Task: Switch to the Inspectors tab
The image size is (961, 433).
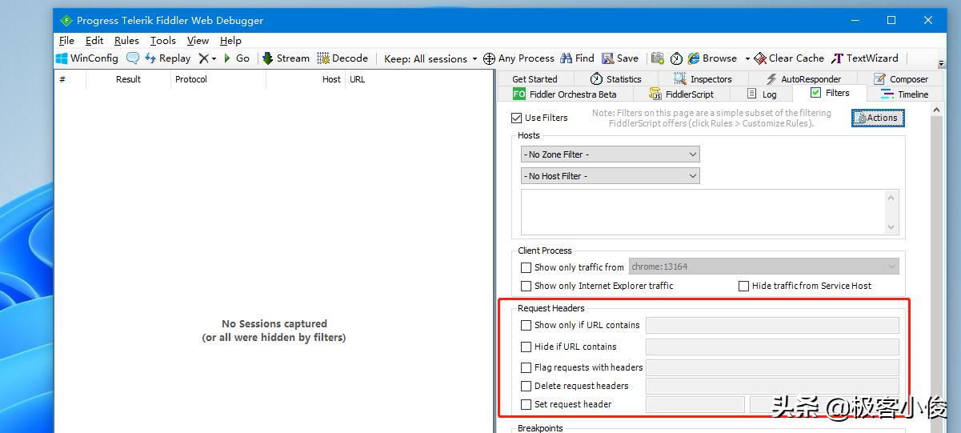Action: pos(703,79)
